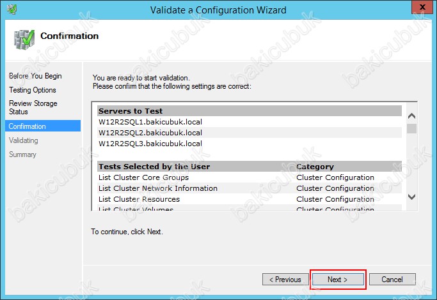Cancel the validation wizard
This screenshot has width=437, height=300.
point(392,280)
